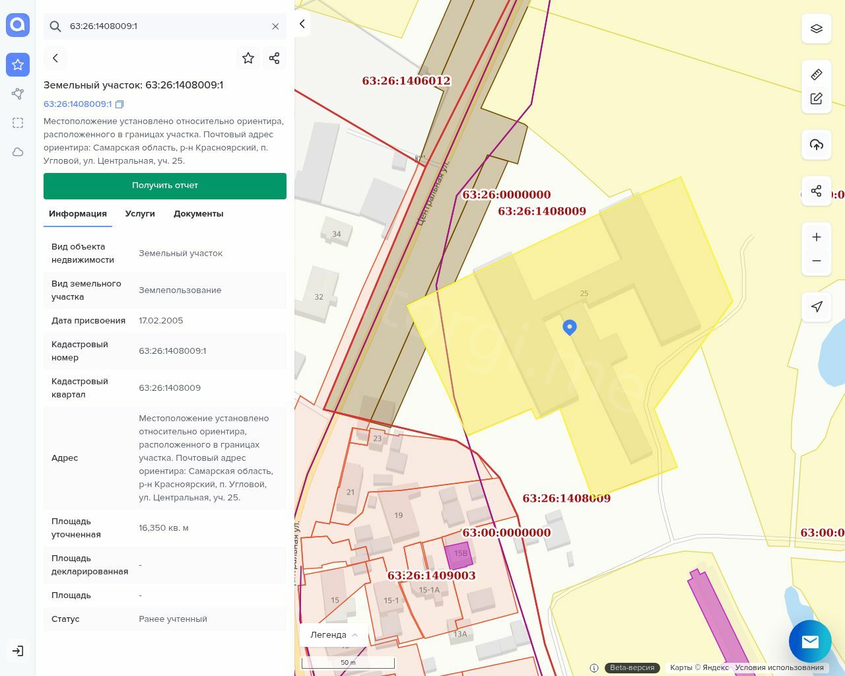Switch to the Услуги tab

[140, 214]
